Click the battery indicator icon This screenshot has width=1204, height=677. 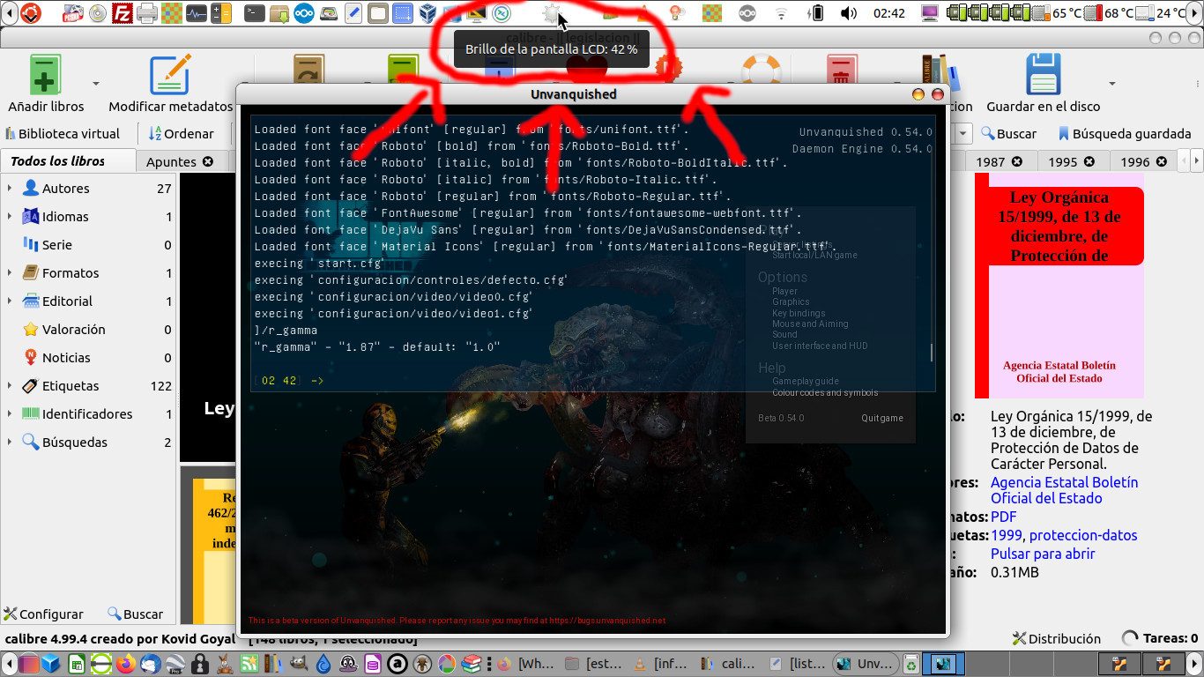pos(816,13)
